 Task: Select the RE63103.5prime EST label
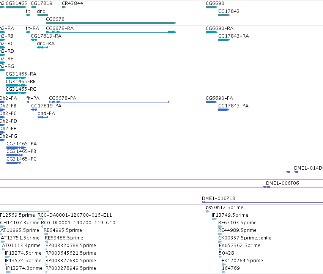click(x=237, y=223)
